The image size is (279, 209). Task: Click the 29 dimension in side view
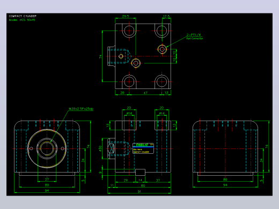pyautogui.click(x=126, y=180)
